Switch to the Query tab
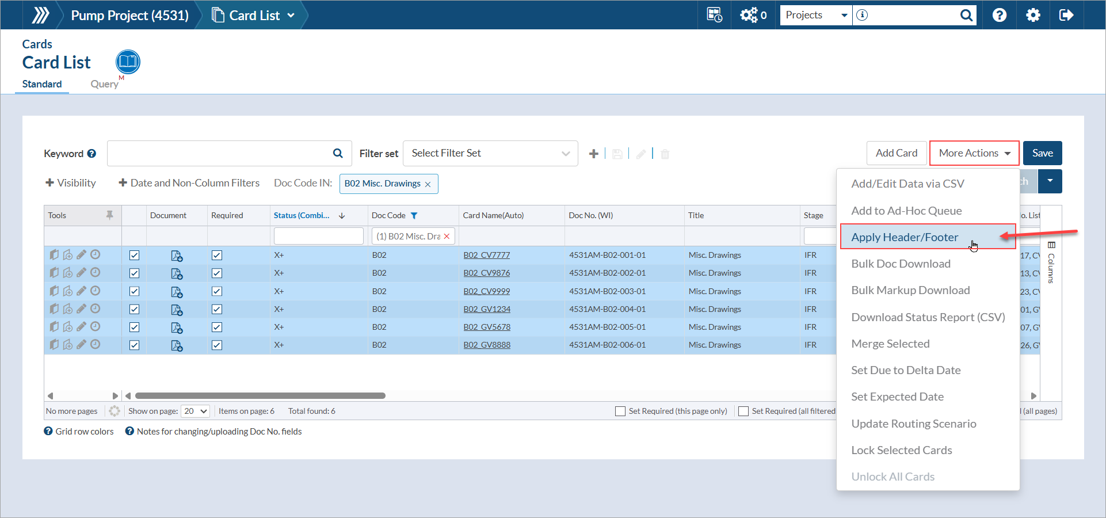Image resolution: width=1106 pixels, height=518 pixels. (104, 84)
